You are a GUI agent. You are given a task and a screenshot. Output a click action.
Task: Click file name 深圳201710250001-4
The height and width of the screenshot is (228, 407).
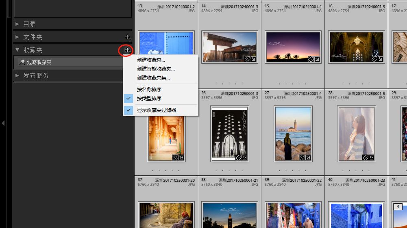click(x=303, y=93)
